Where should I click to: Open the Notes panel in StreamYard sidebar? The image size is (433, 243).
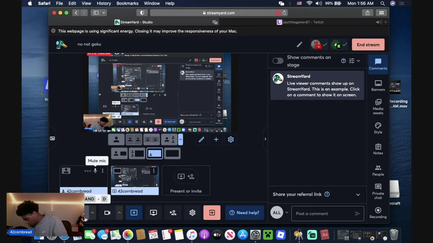378,149
